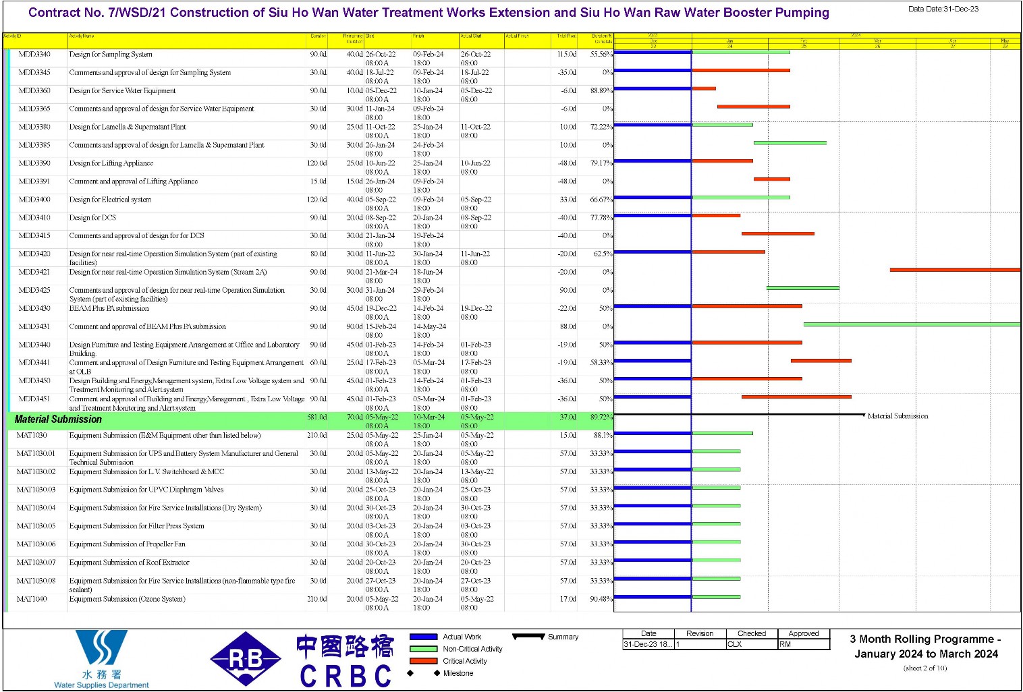Screen dimensions: 1023x692
Task: Click the Milestone diamond legend symbol
Action: pyautogui.click(x=424, y=673)
